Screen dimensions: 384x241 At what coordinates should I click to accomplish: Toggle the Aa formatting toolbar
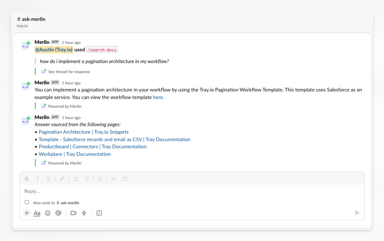[x=37, y=213]
